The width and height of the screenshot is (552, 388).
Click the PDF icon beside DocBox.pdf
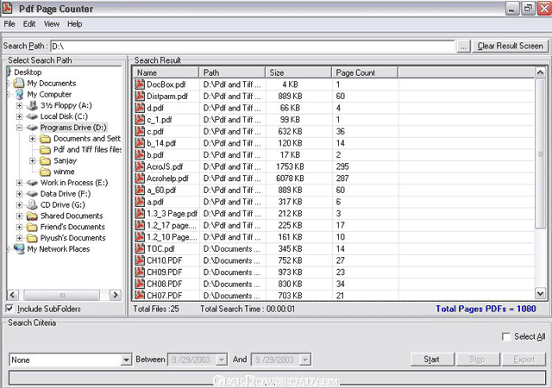coord(140,84)
